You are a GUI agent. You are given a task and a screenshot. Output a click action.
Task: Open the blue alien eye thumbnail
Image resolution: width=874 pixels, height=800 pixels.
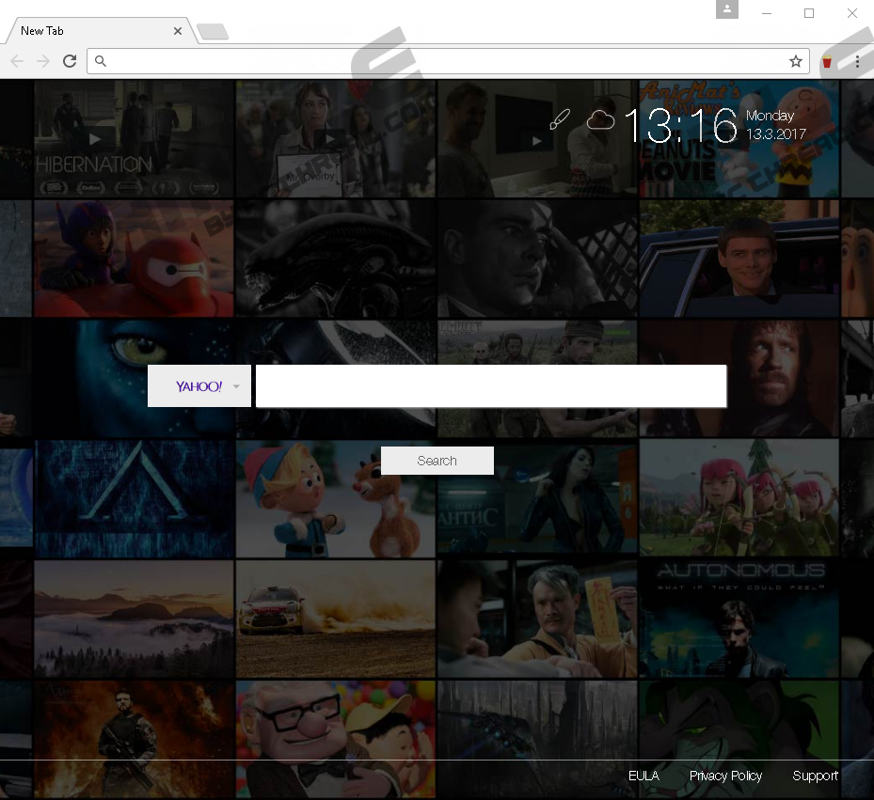pyautogui.click(x=134, y=378)
